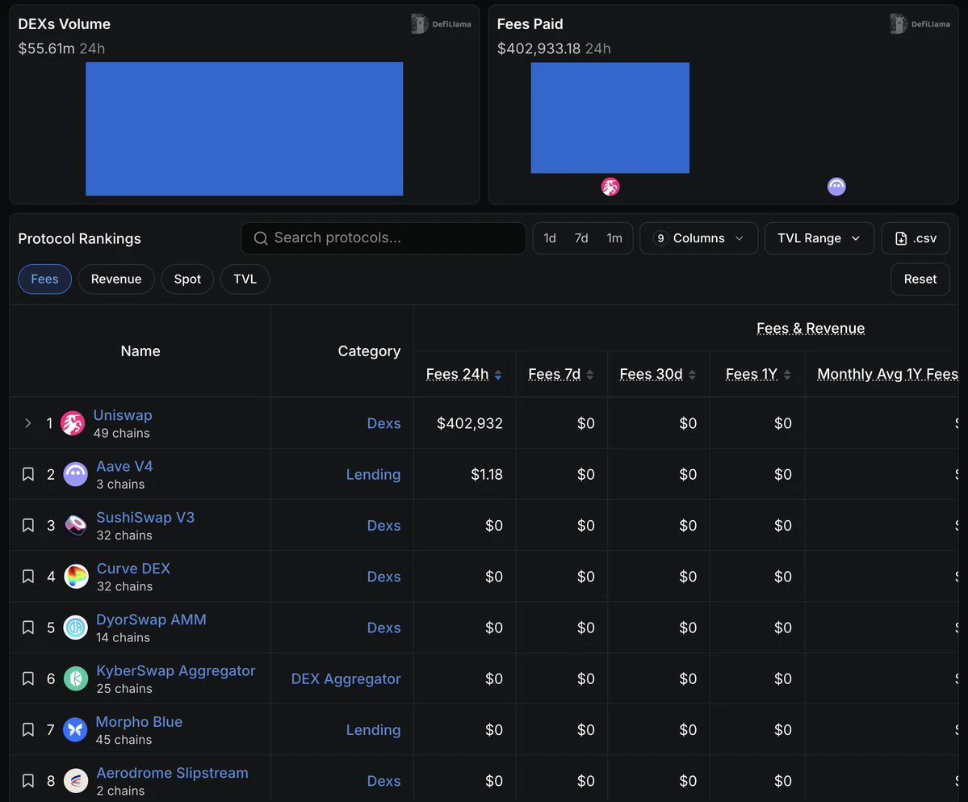Click the blue Fees Paid chart bar
Viewport: 968px width, 802px height.
tap(610, 118)
